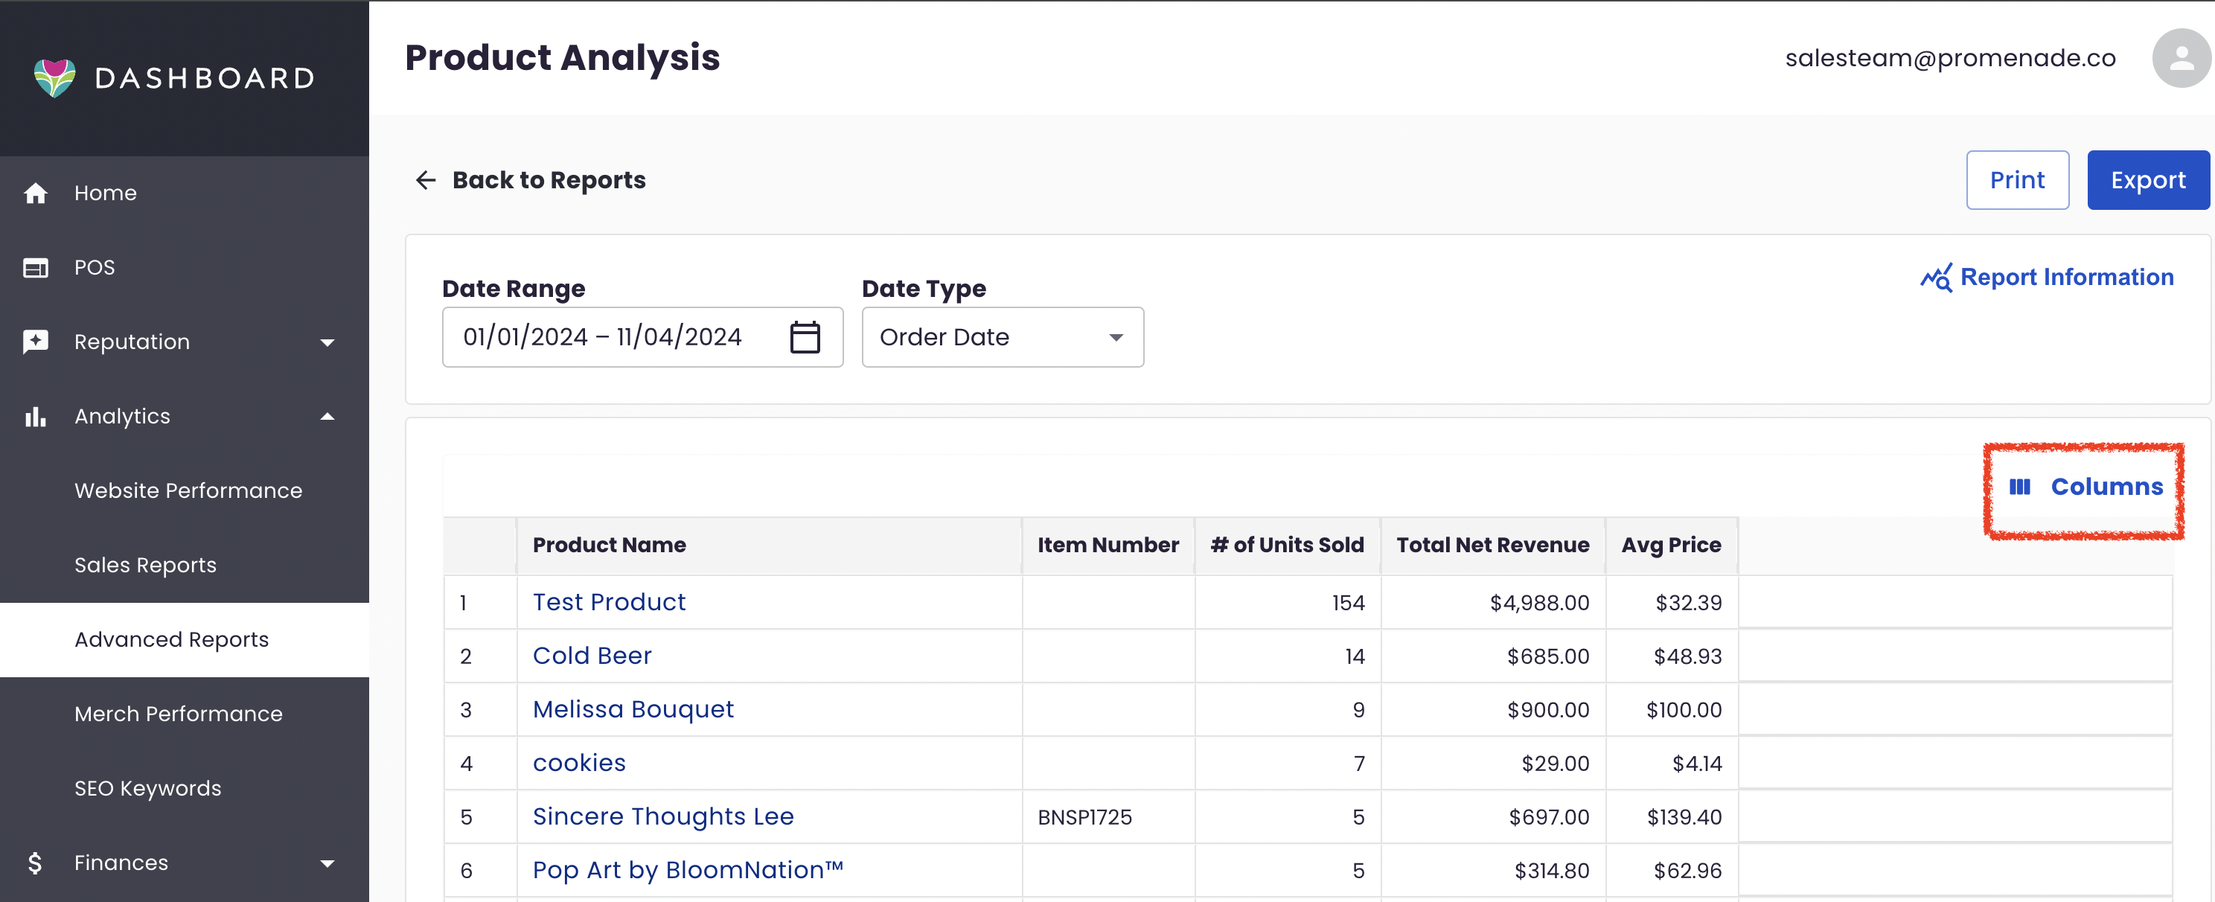Screen dimensions: 2215x902
Task: Open Pop Art by BloomNation link
Action: click(x=688, y=870)
